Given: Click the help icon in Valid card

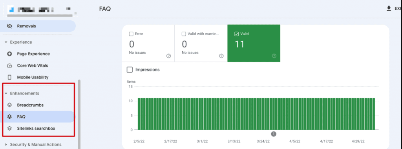Looking at the screenshot, I should click(274, 56).
